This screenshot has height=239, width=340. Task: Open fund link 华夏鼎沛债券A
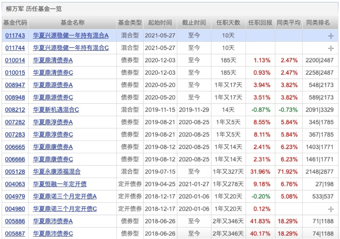click(53, 221)
